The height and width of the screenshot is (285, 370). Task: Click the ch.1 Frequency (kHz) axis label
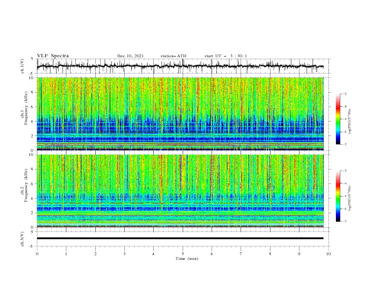24,108
